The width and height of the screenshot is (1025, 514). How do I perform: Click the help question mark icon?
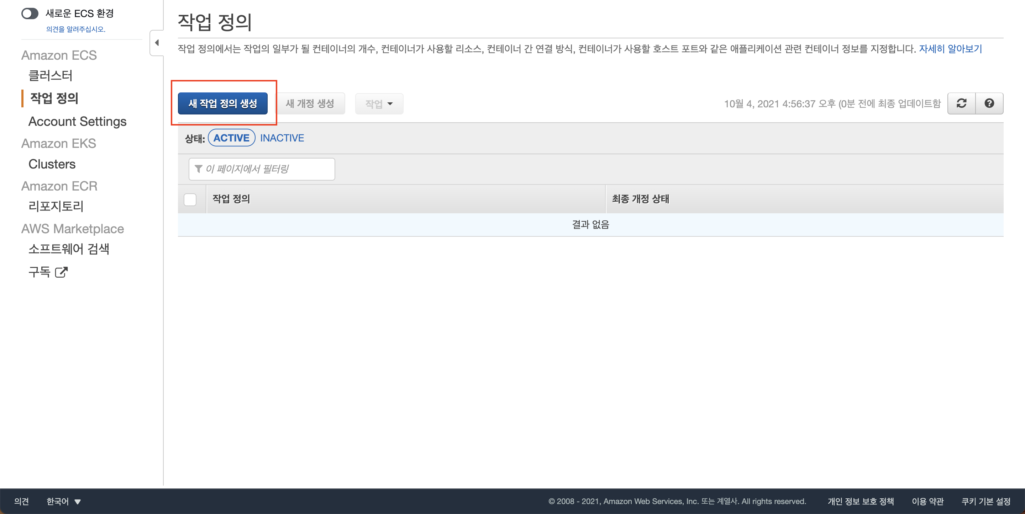tap(989, 103)
